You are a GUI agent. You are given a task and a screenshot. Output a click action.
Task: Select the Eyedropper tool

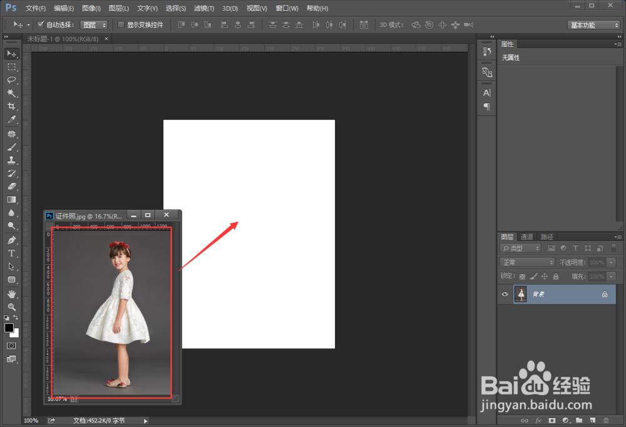(11, 119)
